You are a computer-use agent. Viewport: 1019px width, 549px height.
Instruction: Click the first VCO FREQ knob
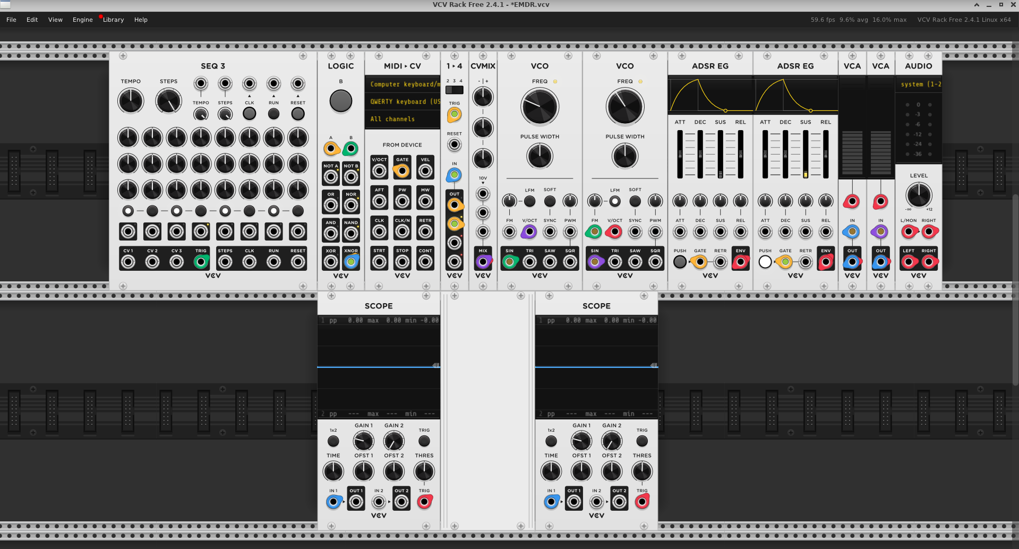pos(540,106)
